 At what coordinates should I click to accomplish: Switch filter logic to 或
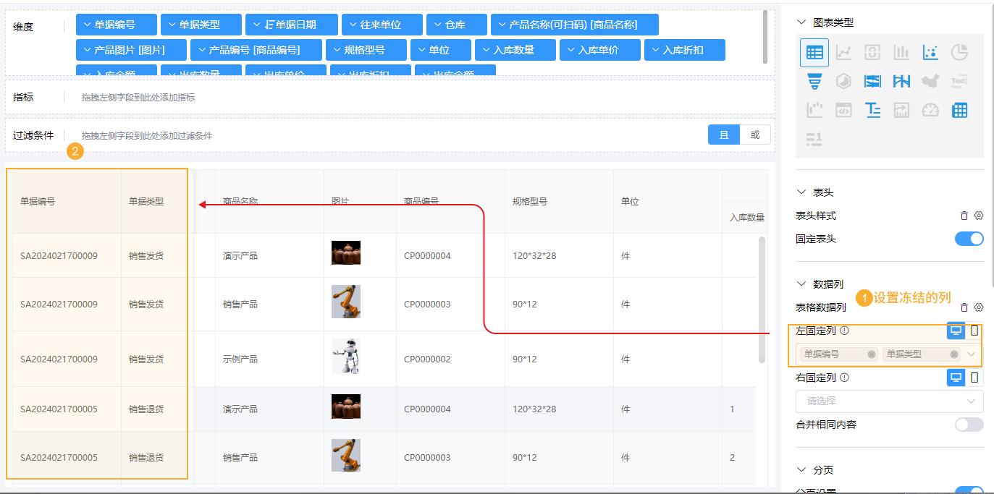click(x=755, y=135)
